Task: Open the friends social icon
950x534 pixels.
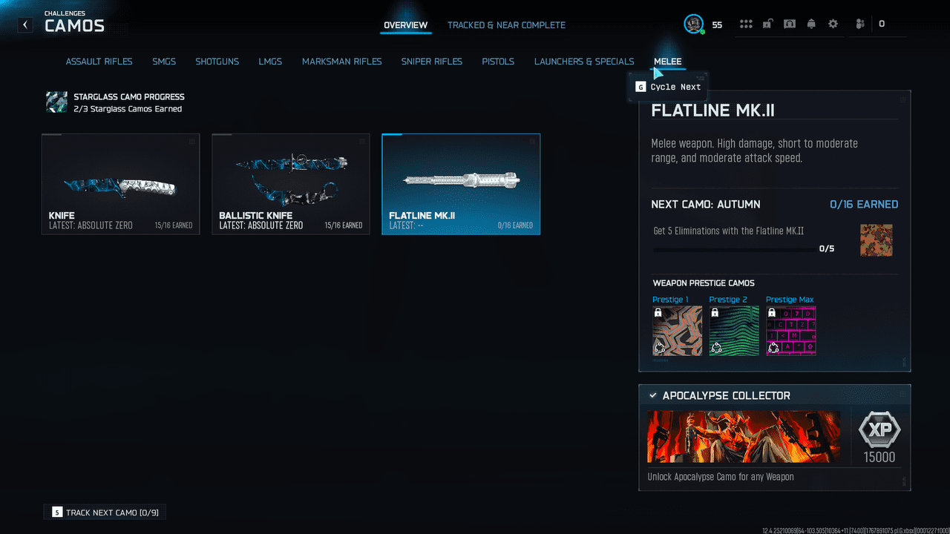Action: click(x=860, y=24)
